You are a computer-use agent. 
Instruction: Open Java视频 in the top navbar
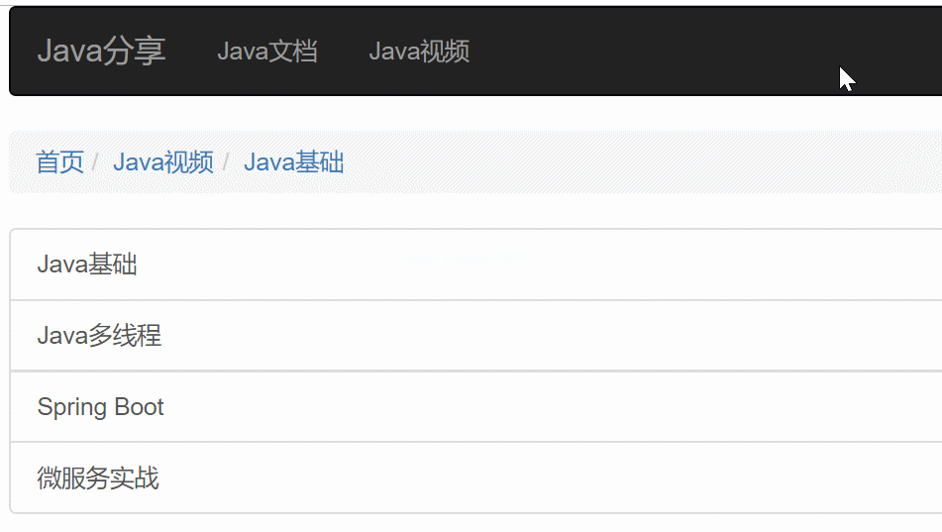pos(419,52)
